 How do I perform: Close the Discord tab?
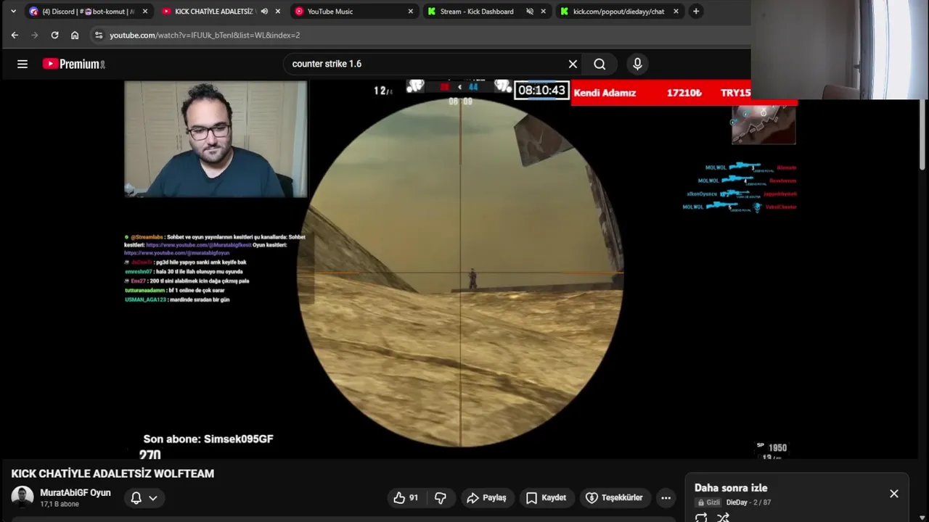click(x=144, y=12)
